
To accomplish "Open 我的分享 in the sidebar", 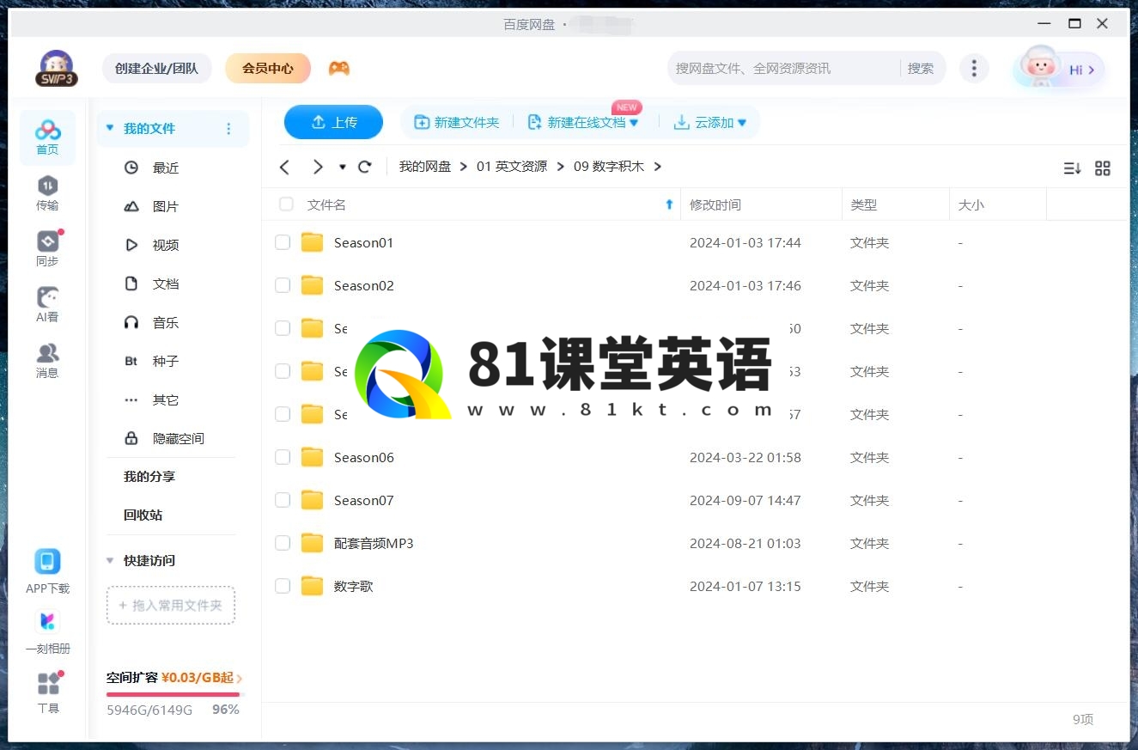I will 149,476.
